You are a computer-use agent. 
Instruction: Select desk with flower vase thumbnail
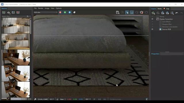[16, 58]
